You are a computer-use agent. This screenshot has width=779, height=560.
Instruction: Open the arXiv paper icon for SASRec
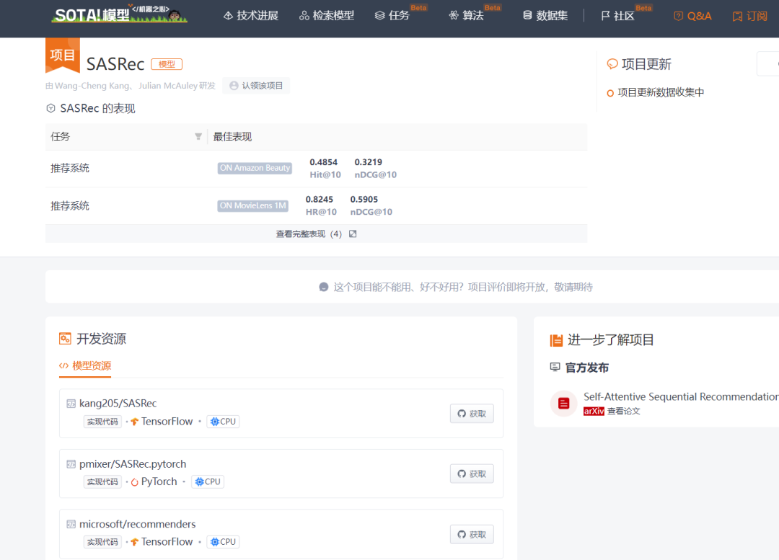(563, 404)
